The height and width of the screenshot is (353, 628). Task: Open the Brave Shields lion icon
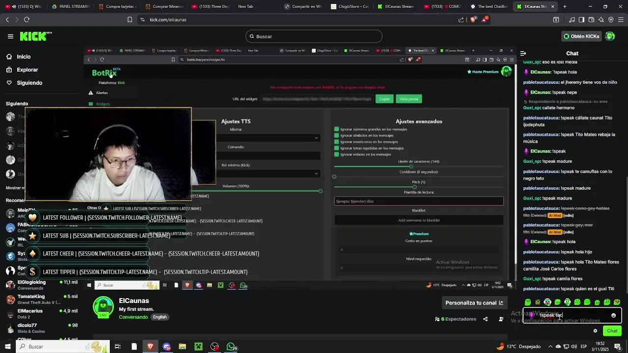click(x=472, y=20)
